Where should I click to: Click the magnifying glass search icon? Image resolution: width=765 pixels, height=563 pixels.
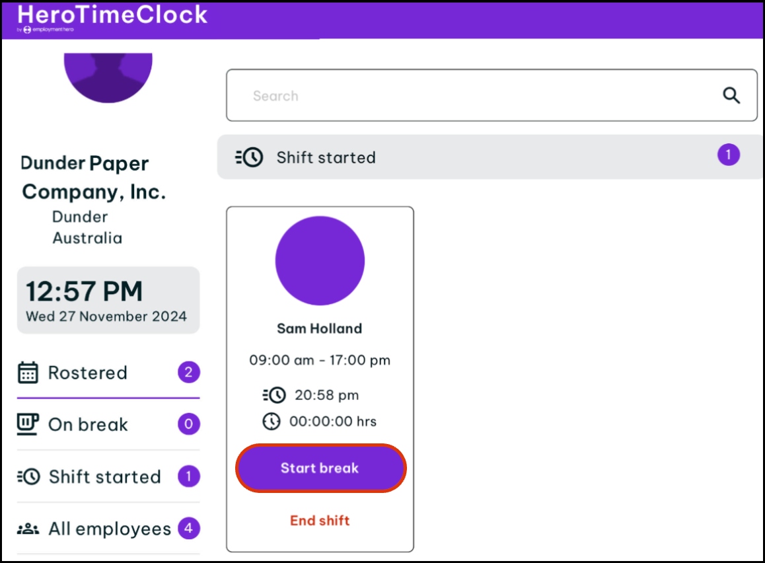click(x=731, y=96)
